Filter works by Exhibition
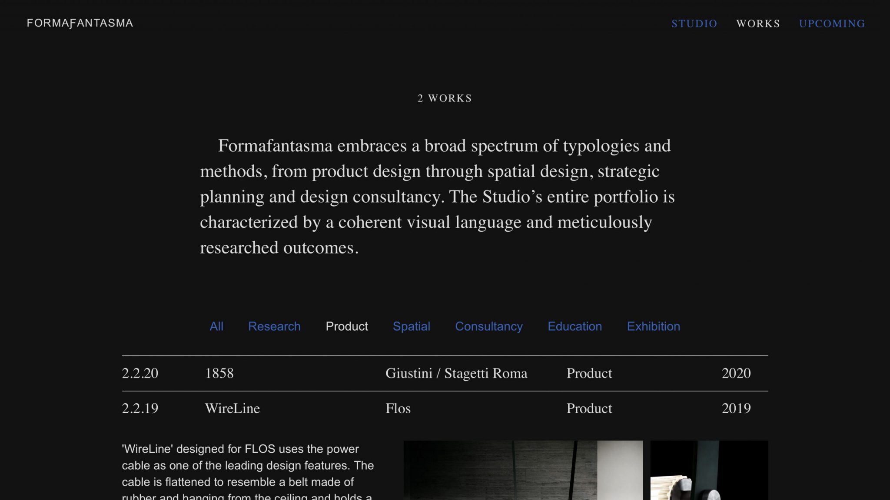This screenshot has height=500, width=890. coord(653,326)
